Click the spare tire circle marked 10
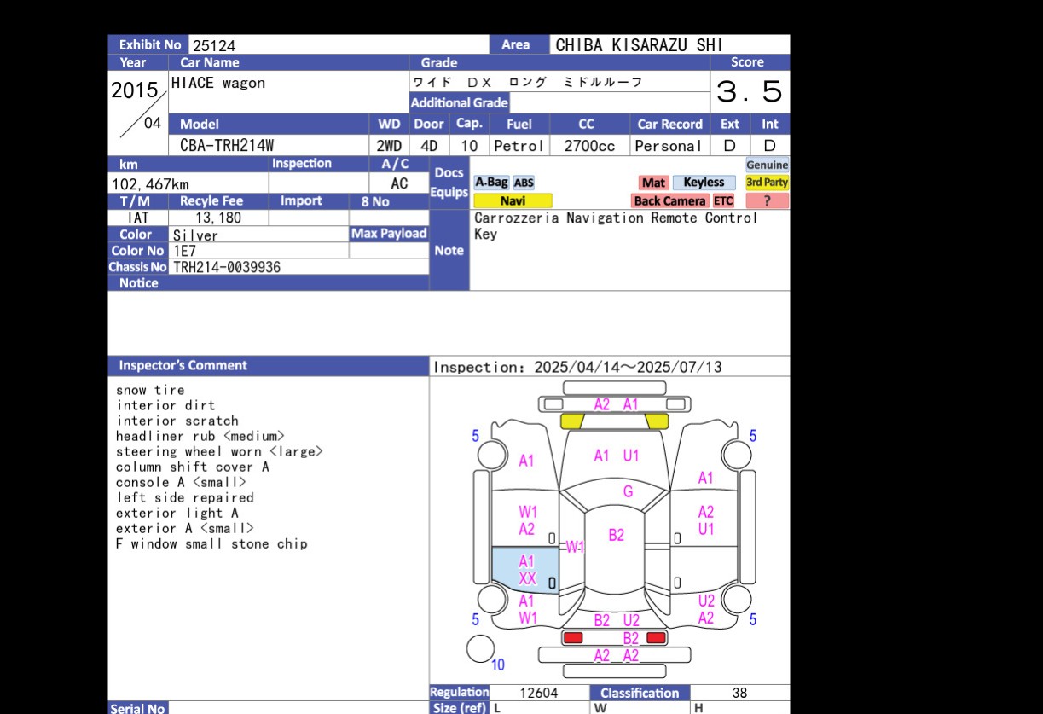Viewport: 1043px width, 714px height. coord(481,648)
